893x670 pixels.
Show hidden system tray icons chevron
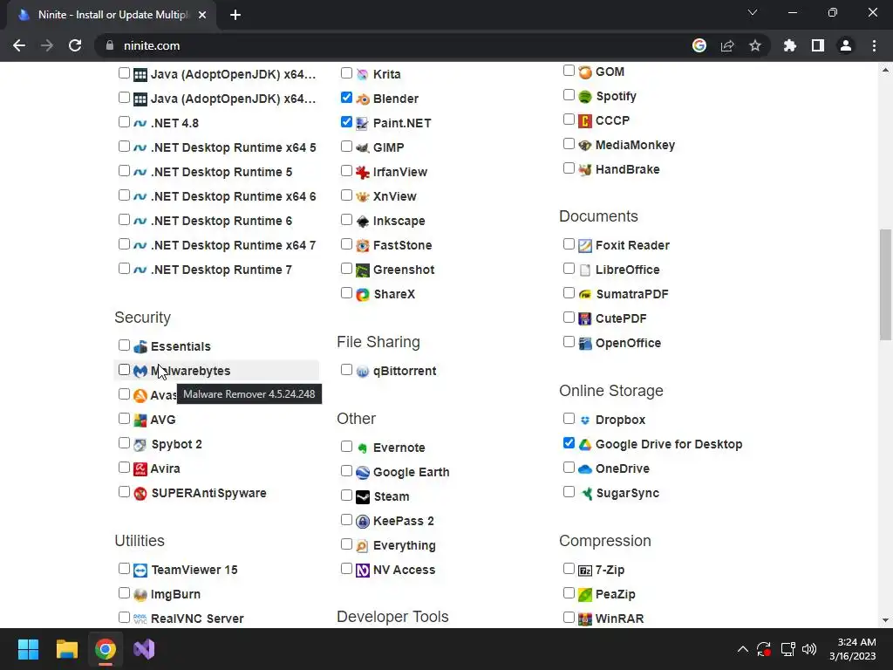(743, 649)
